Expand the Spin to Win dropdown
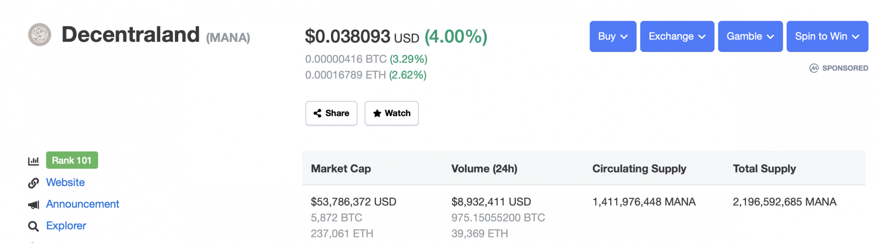The height and width of the screenshot is (243, 875). [x=827, y=36]
